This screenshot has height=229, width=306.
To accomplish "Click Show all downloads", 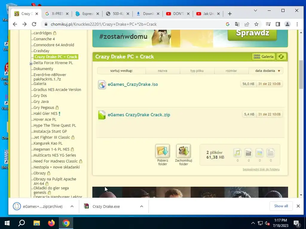I will (x=281, y=206).
